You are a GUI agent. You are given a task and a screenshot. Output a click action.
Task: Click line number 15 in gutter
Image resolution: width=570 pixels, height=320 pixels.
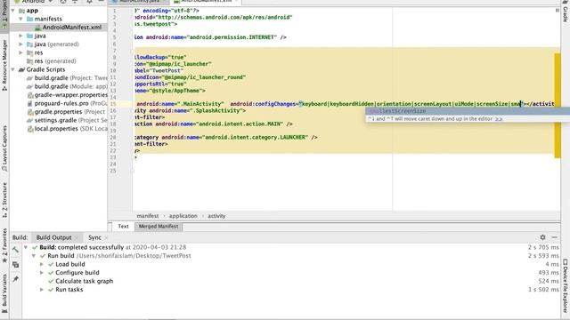113,104
